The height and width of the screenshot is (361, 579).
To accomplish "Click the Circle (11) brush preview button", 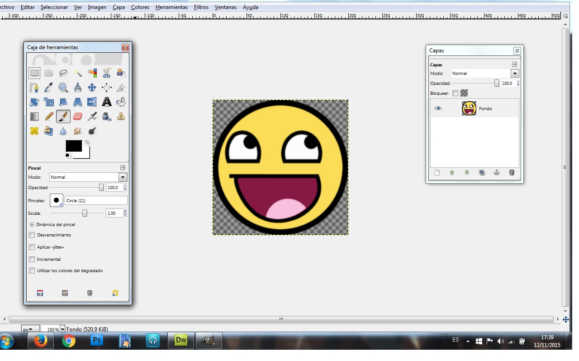I will pyautogui.click(x=57, y=200).
